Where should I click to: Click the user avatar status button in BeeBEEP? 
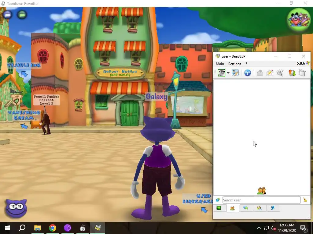[x=222, y=73]
